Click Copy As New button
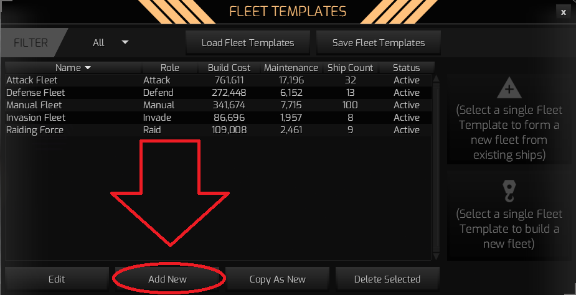Screen dimensions: 576x295 (277, 279)
